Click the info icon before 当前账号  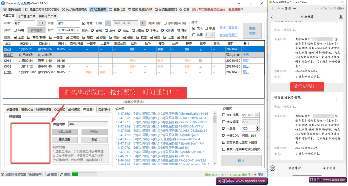2,174
